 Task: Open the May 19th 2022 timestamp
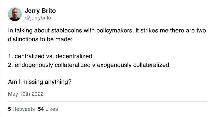(26, 94)
